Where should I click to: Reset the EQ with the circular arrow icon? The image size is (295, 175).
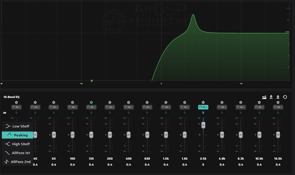click(285, 97)
